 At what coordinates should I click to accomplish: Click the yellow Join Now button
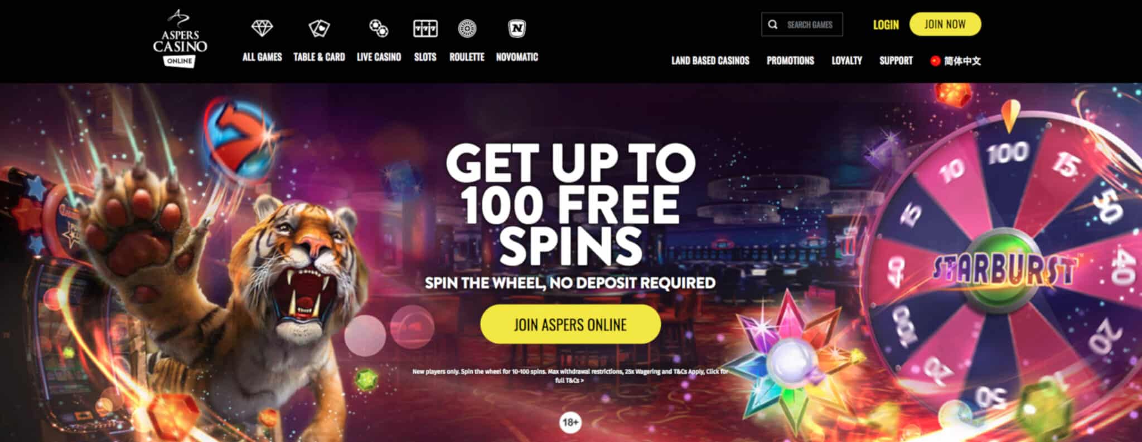click(945, 24)
